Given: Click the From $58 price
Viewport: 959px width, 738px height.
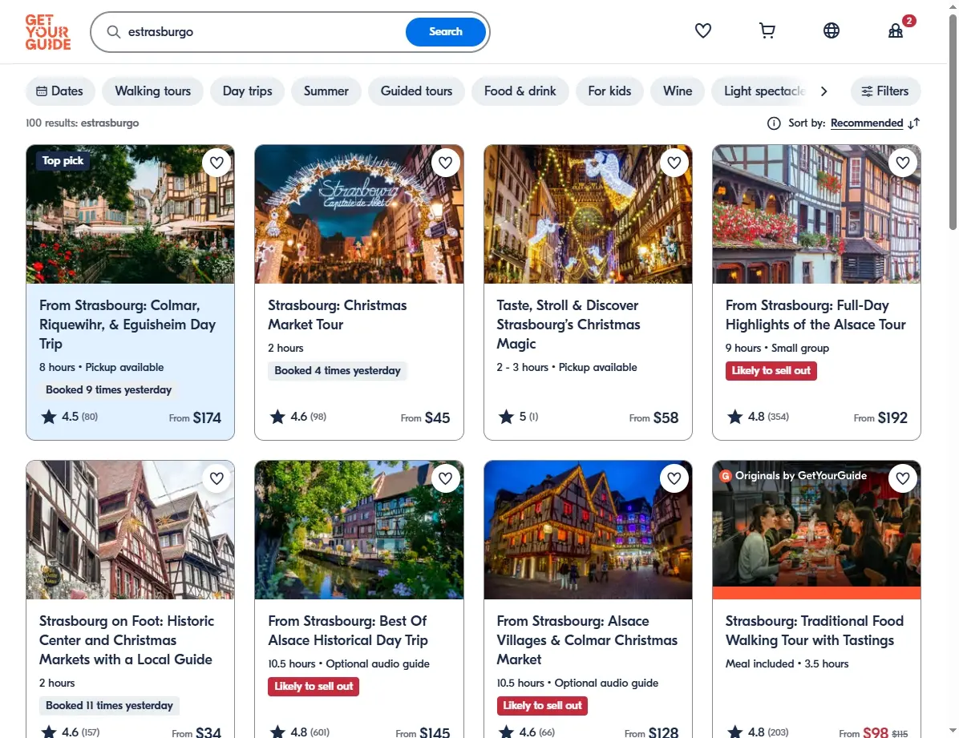Looking at the screenshot, I should point(653,417).
